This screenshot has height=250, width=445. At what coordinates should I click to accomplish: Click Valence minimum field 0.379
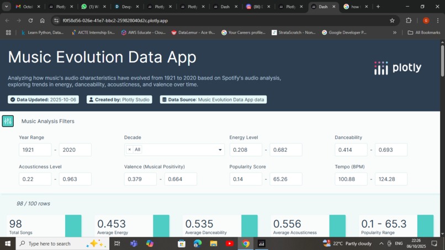(x=140, y=179)
